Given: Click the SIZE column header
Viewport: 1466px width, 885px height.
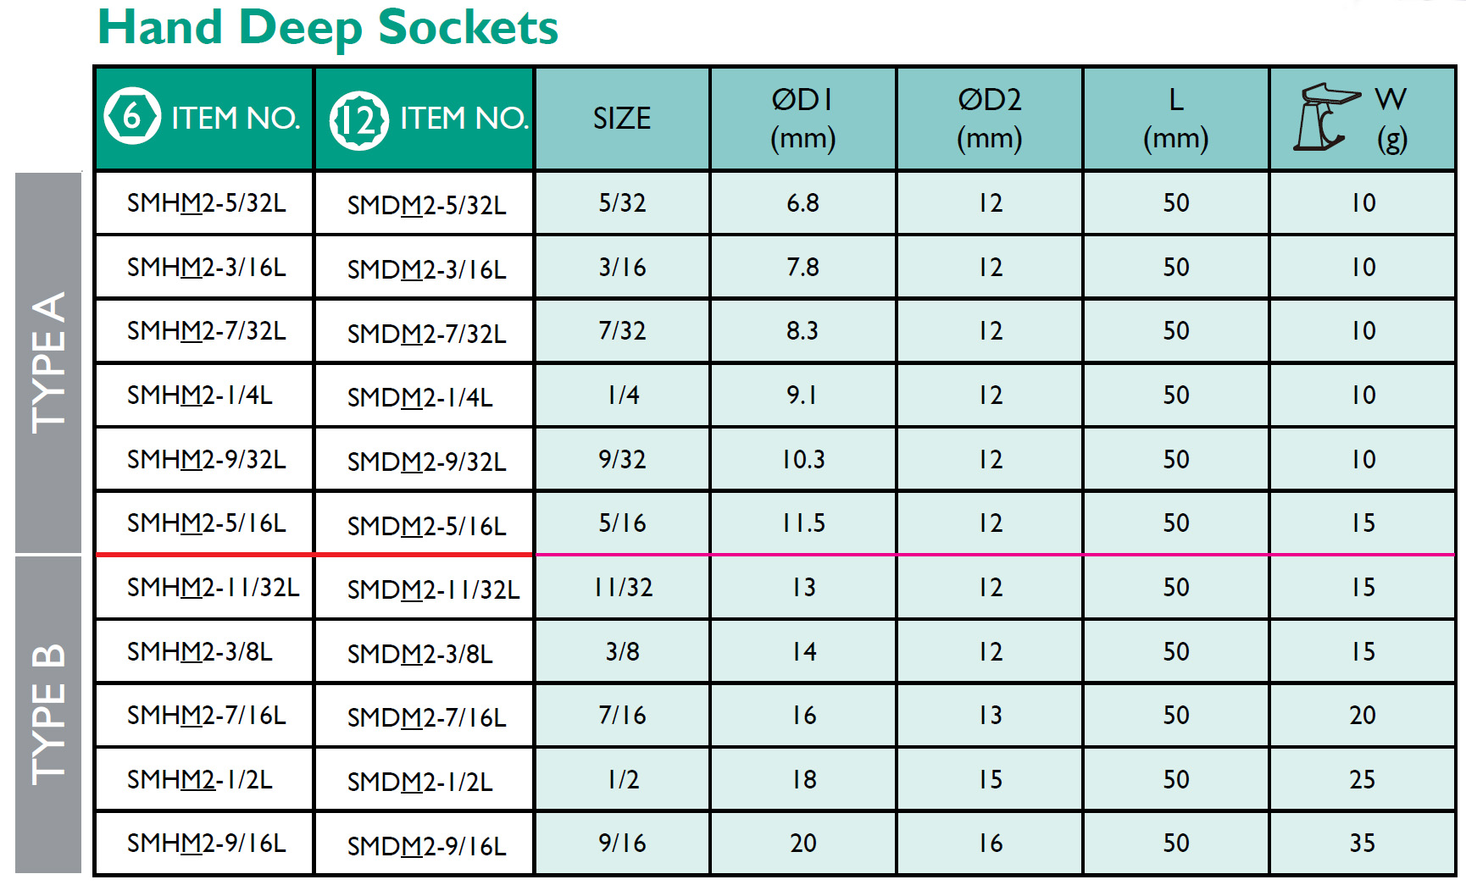Looking at the screenshot, I should pos(622,119).
